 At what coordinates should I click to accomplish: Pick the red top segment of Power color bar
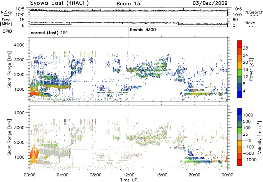[240, 44]
